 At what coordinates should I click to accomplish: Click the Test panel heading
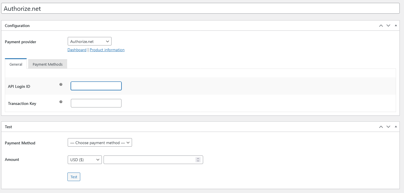[x=9, y=127]
